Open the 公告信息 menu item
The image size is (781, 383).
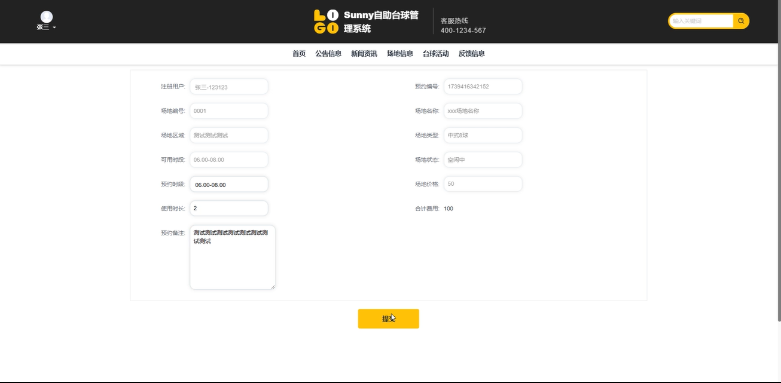point(328,54)
